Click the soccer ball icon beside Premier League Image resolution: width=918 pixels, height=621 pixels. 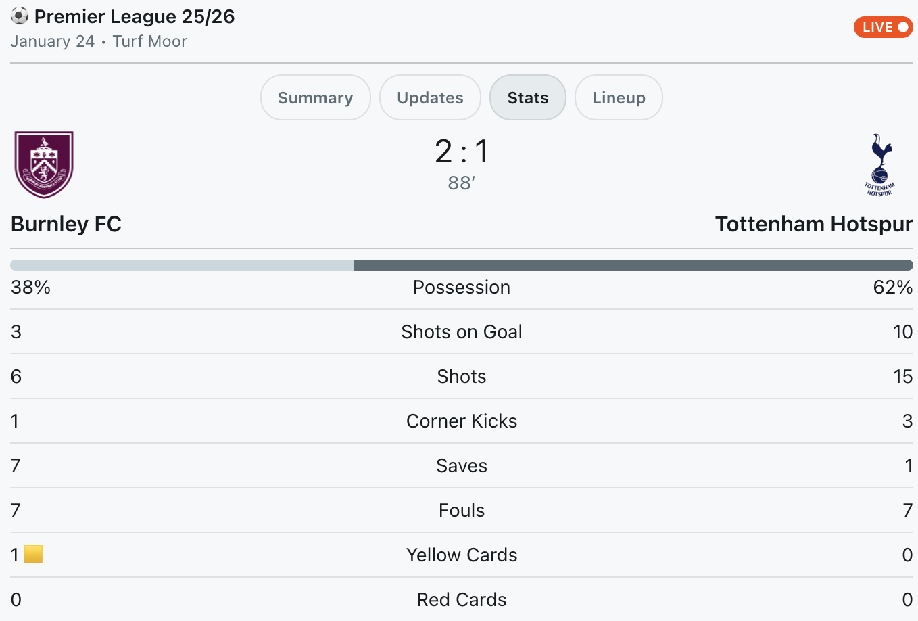[20, 16]
